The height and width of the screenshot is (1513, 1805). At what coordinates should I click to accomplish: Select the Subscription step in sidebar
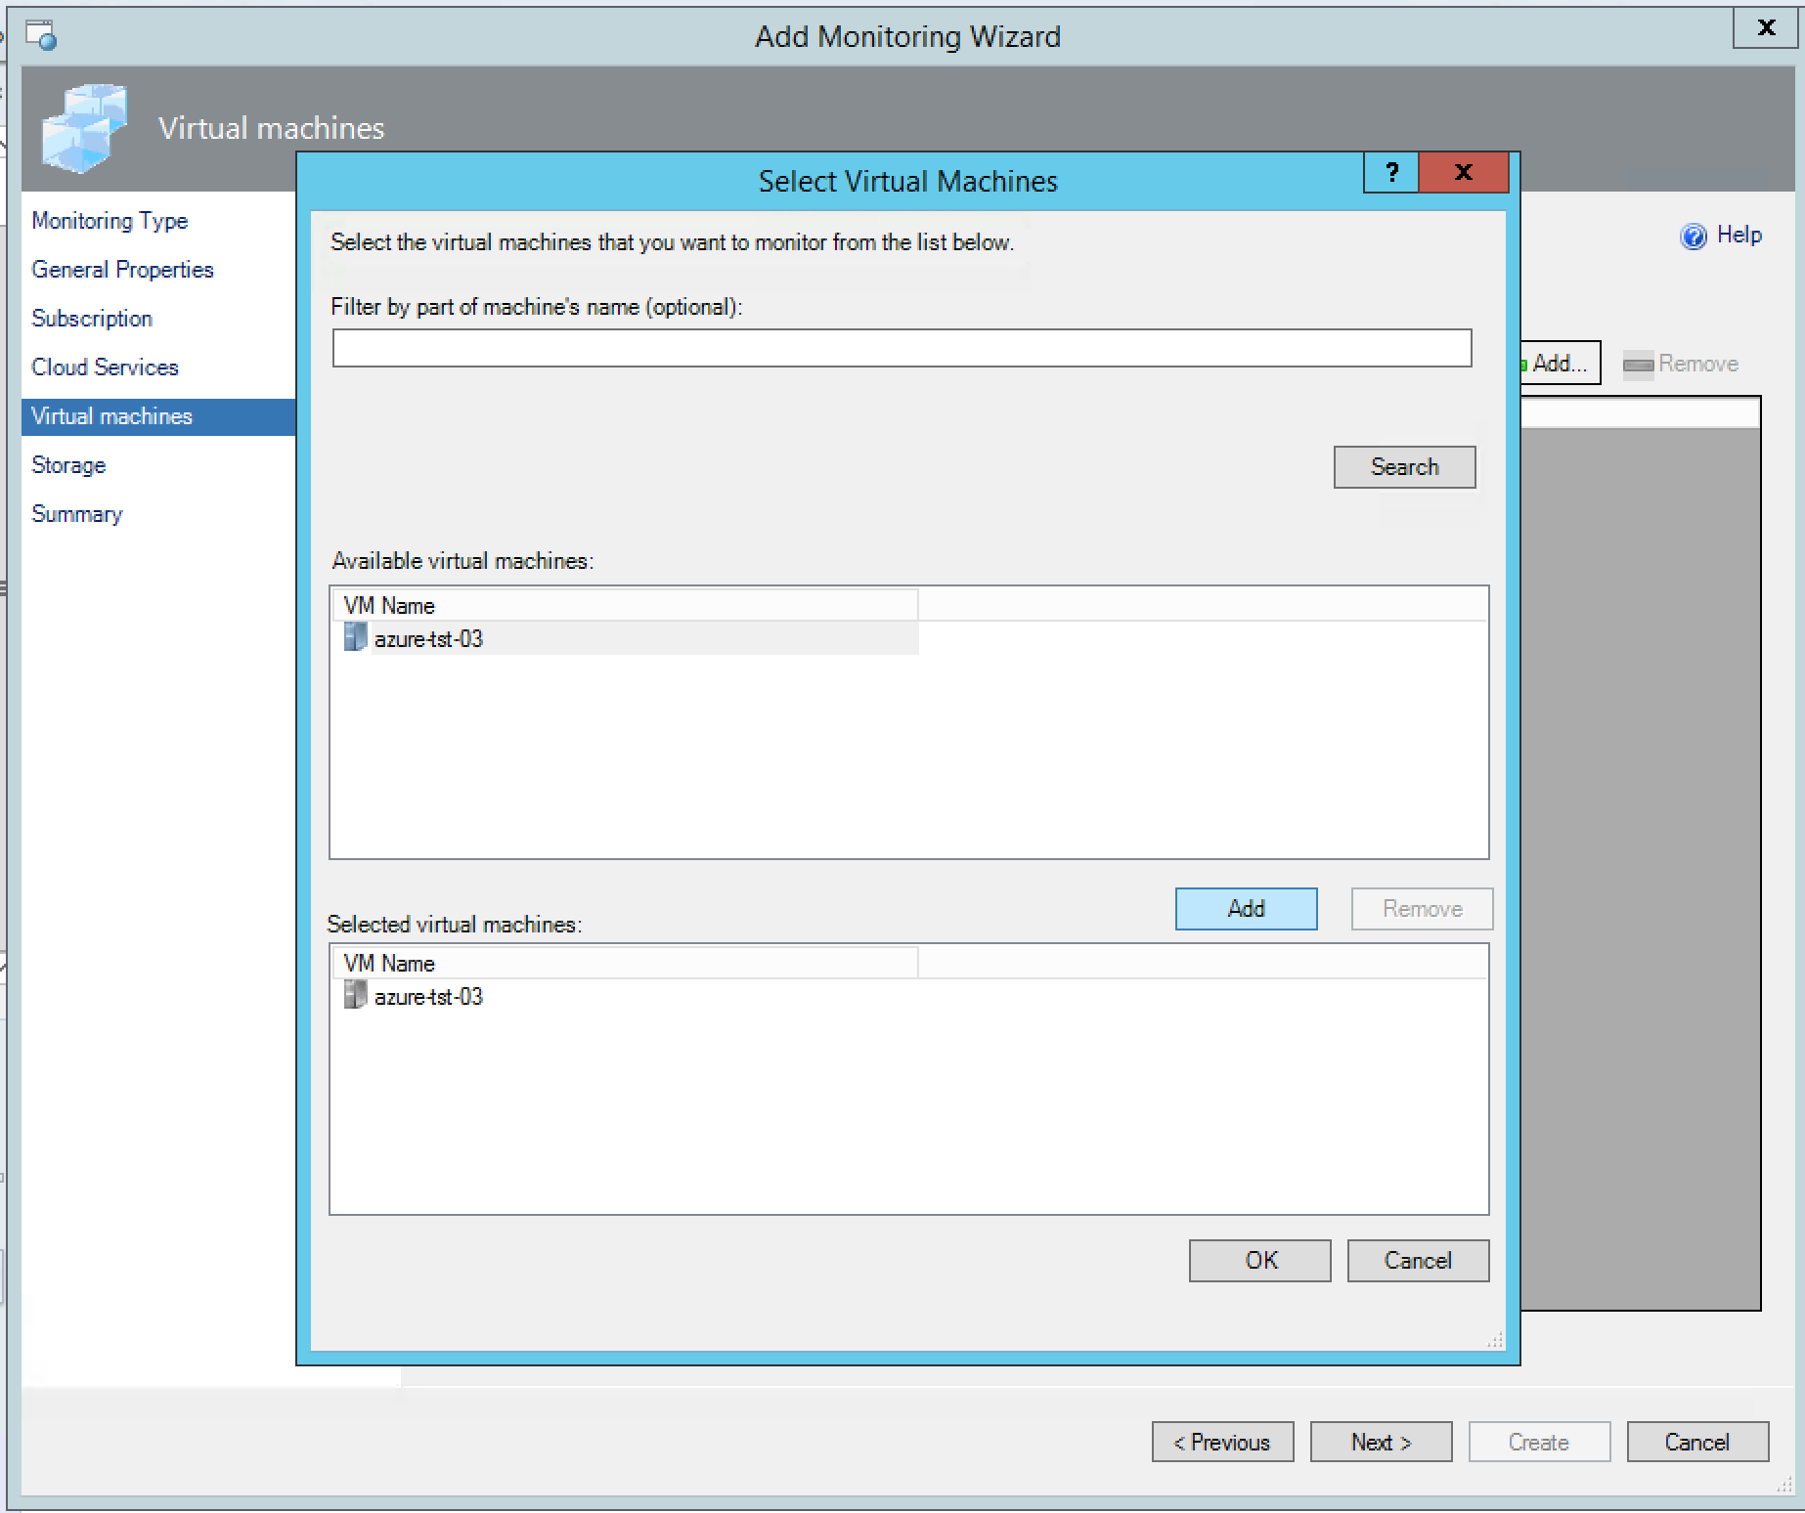tap(92, 319)
